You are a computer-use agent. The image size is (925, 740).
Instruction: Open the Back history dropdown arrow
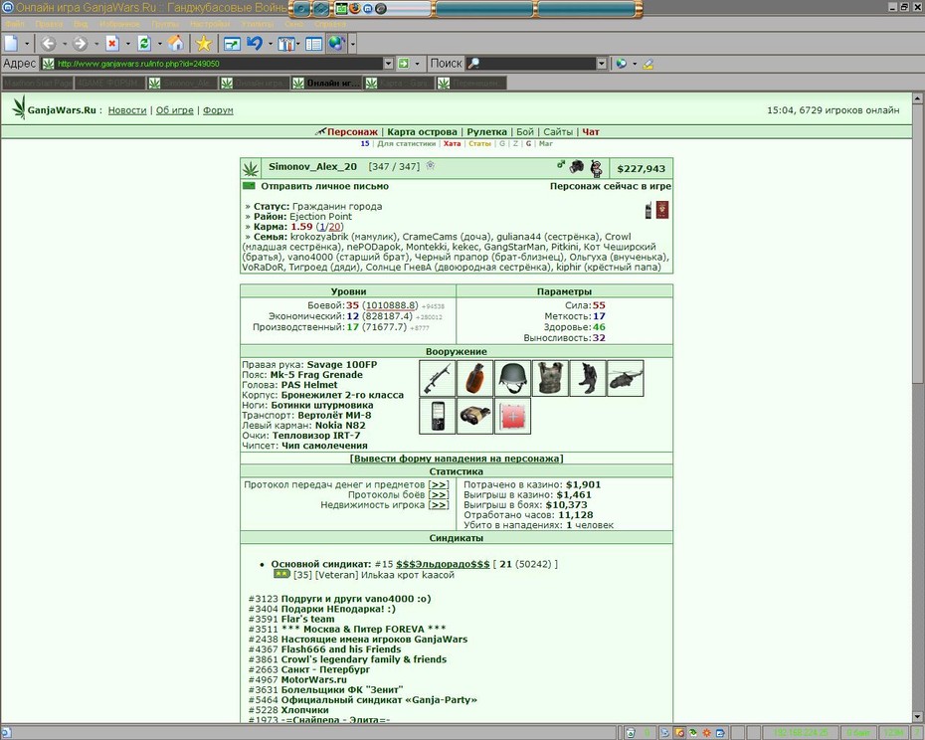coord(65,44)
